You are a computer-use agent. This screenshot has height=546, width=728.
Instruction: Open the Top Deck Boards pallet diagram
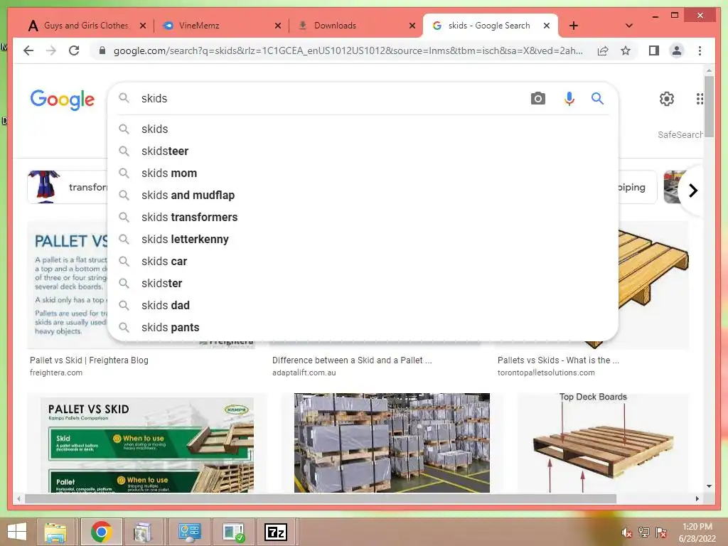coord(603,443)
